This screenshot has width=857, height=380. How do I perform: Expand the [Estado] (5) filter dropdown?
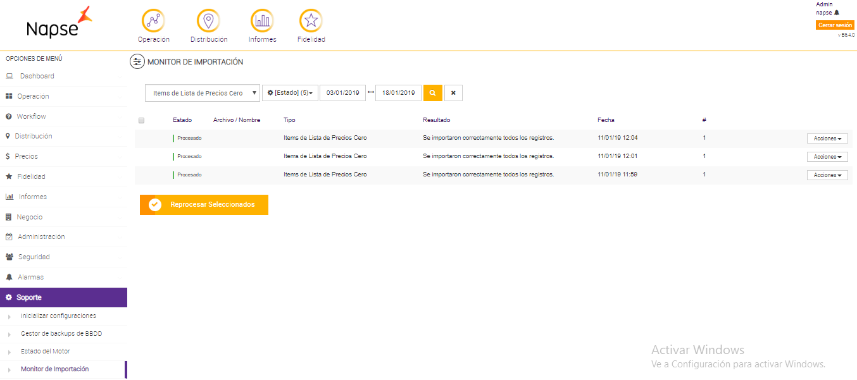coord(290,93)
